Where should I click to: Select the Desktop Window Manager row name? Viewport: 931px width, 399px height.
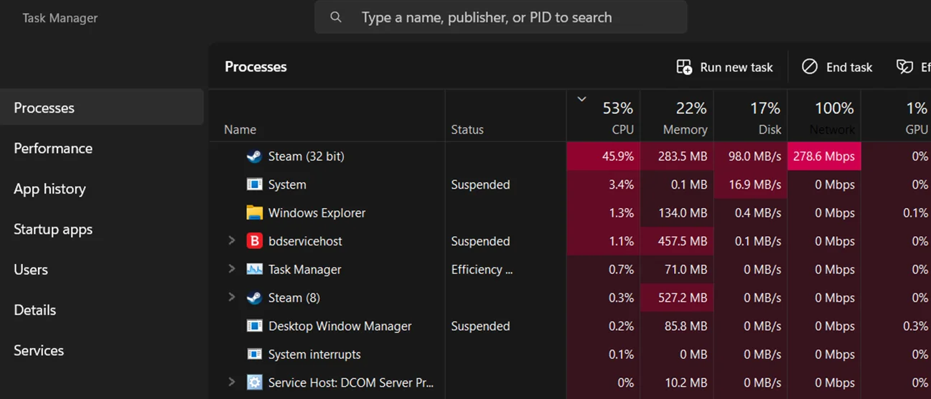click(340, 326)
